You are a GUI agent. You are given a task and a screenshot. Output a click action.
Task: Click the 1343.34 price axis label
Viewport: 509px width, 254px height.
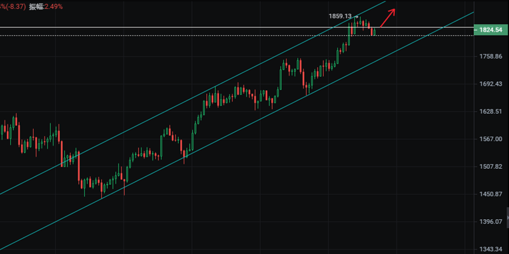click(x=491, y=249)
